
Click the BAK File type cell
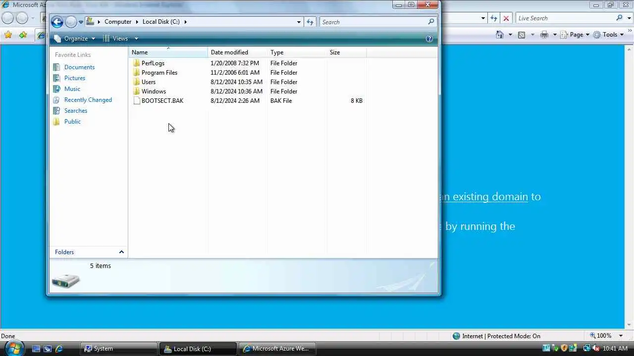point(281,101)
